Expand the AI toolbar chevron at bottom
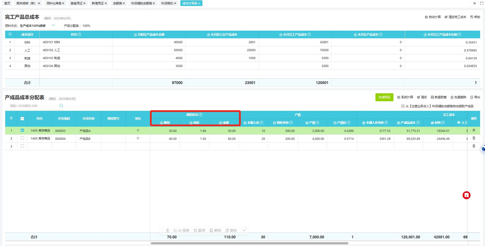 click(x=244, y=230)
